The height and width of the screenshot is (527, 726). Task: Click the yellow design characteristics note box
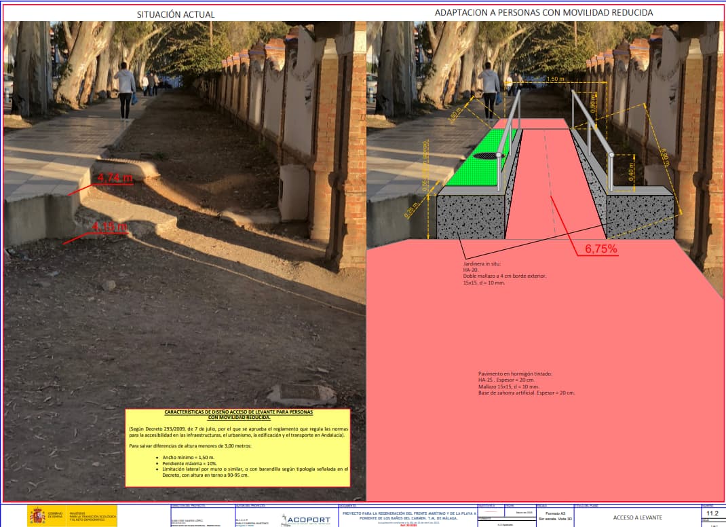238,448
